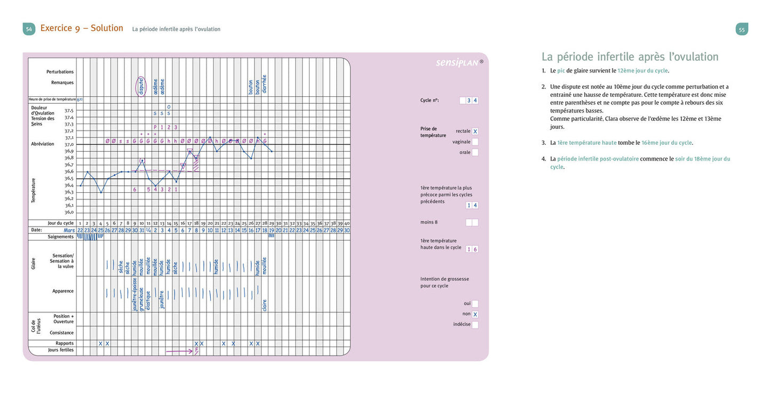Viewport: 771px width, 402px height.
Task: Click the pink arrow in Jours fertiles row
Action: [x=179, y=351]
